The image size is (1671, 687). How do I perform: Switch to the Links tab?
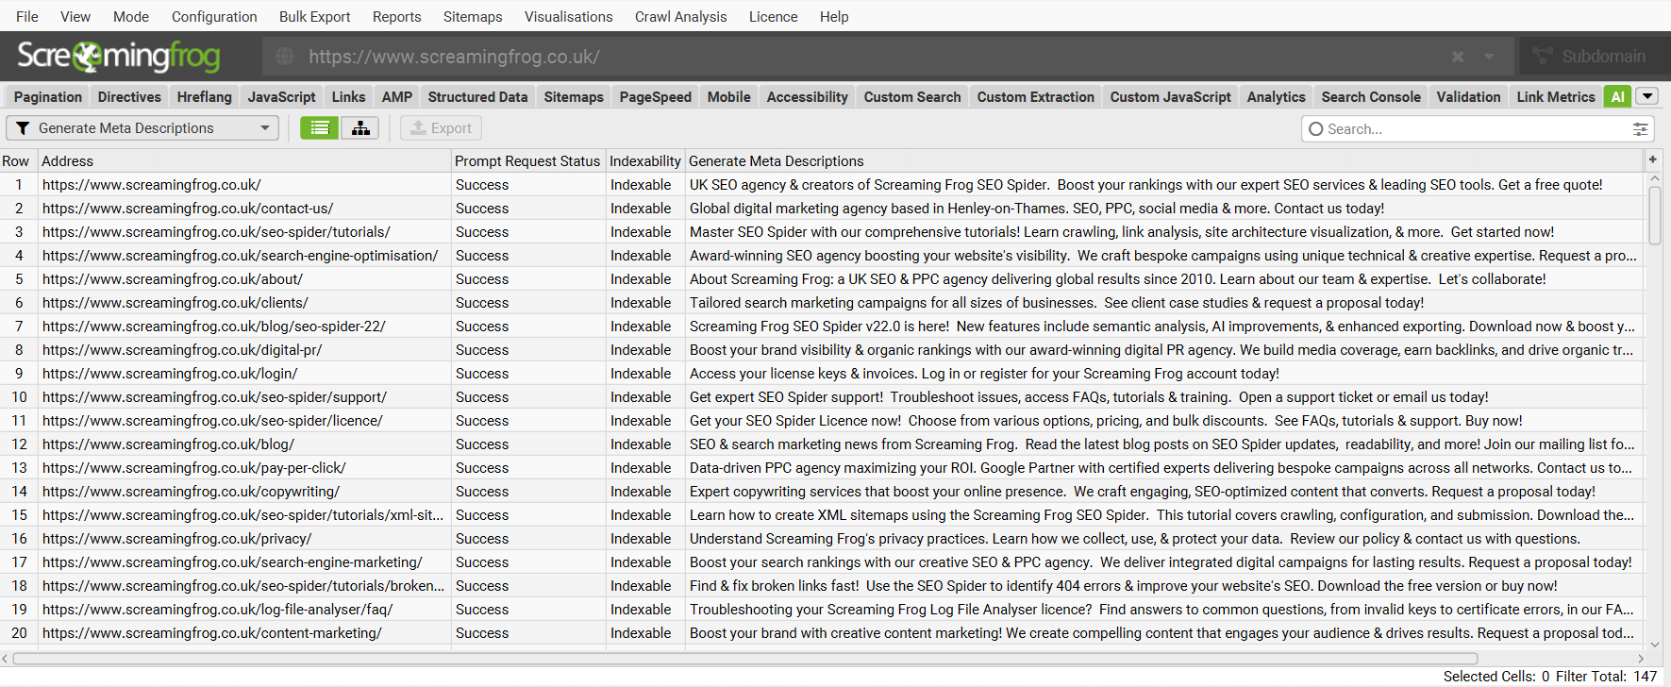pos(348,96)
